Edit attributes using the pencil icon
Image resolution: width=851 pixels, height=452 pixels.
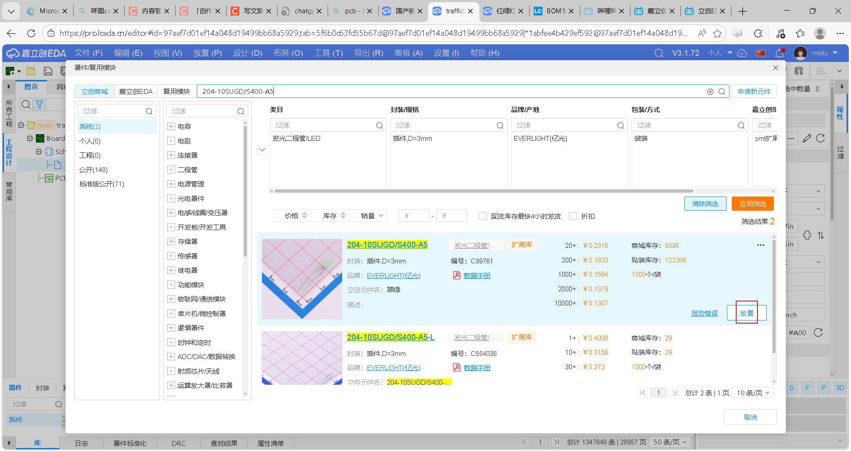807,138
